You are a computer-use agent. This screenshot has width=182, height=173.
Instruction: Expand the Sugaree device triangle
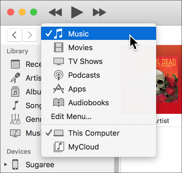(5, 165)
